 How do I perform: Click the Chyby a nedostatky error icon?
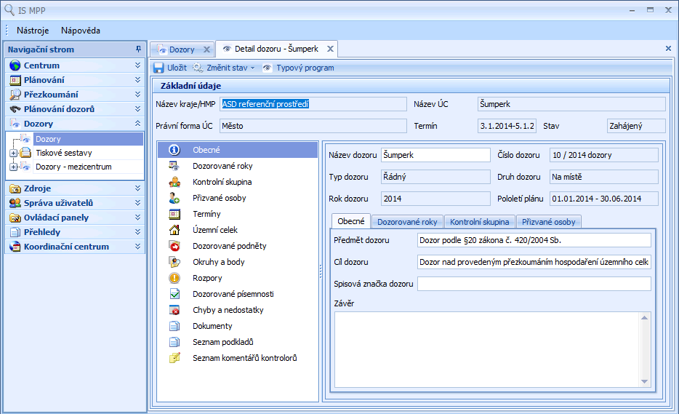pos(174,310)
